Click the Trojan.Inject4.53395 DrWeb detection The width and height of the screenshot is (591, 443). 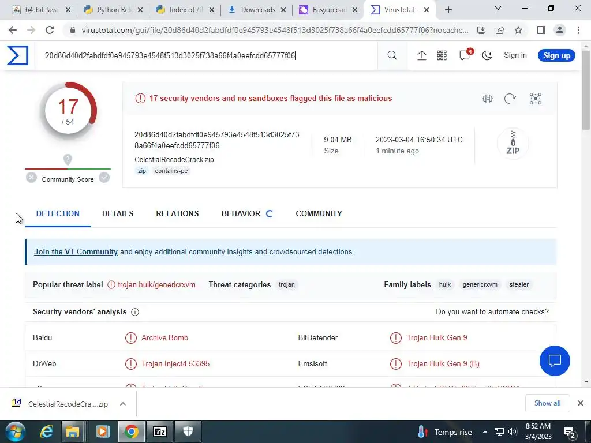point(175,363)
